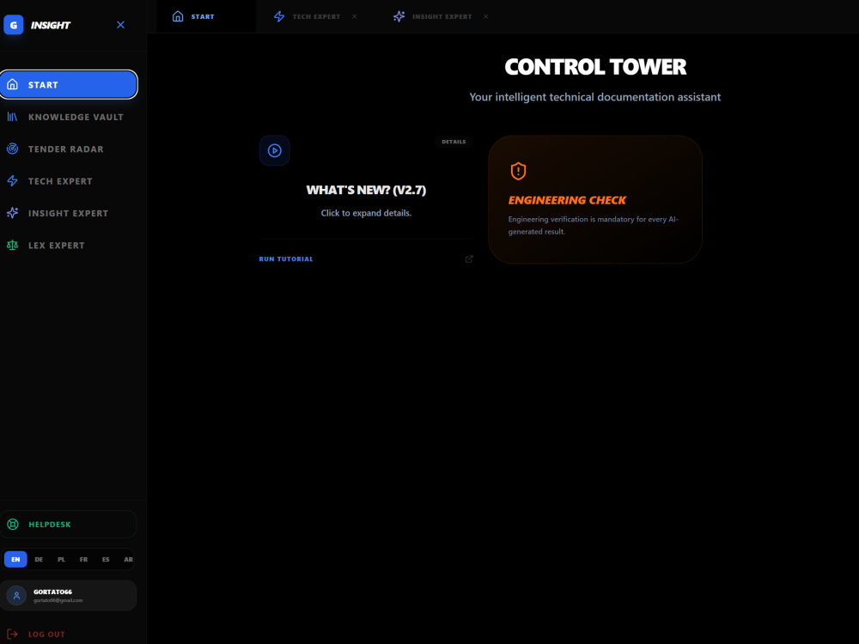Switch language to ES
This screenshot has height=644, width=859.
tap(106, 559)
